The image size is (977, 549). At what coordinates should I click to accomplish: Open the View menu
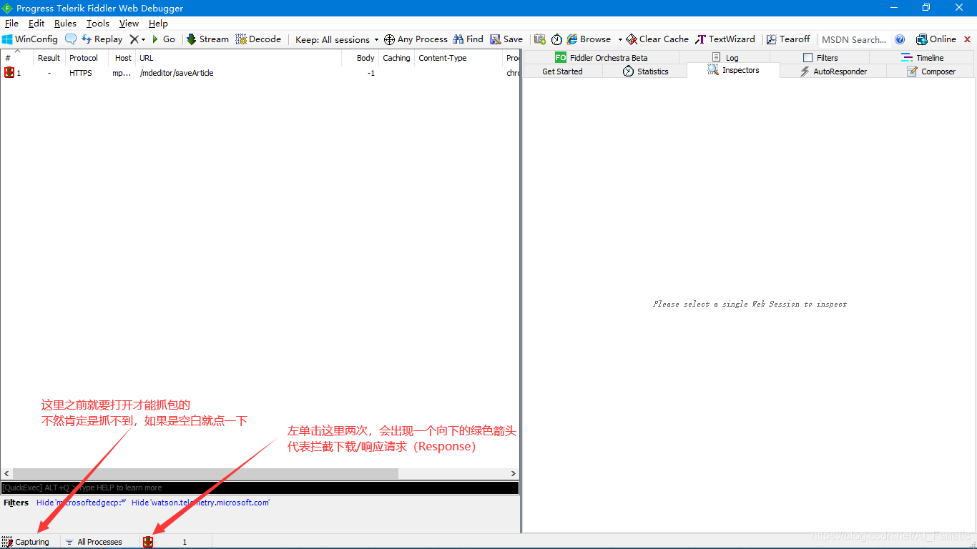129,24
